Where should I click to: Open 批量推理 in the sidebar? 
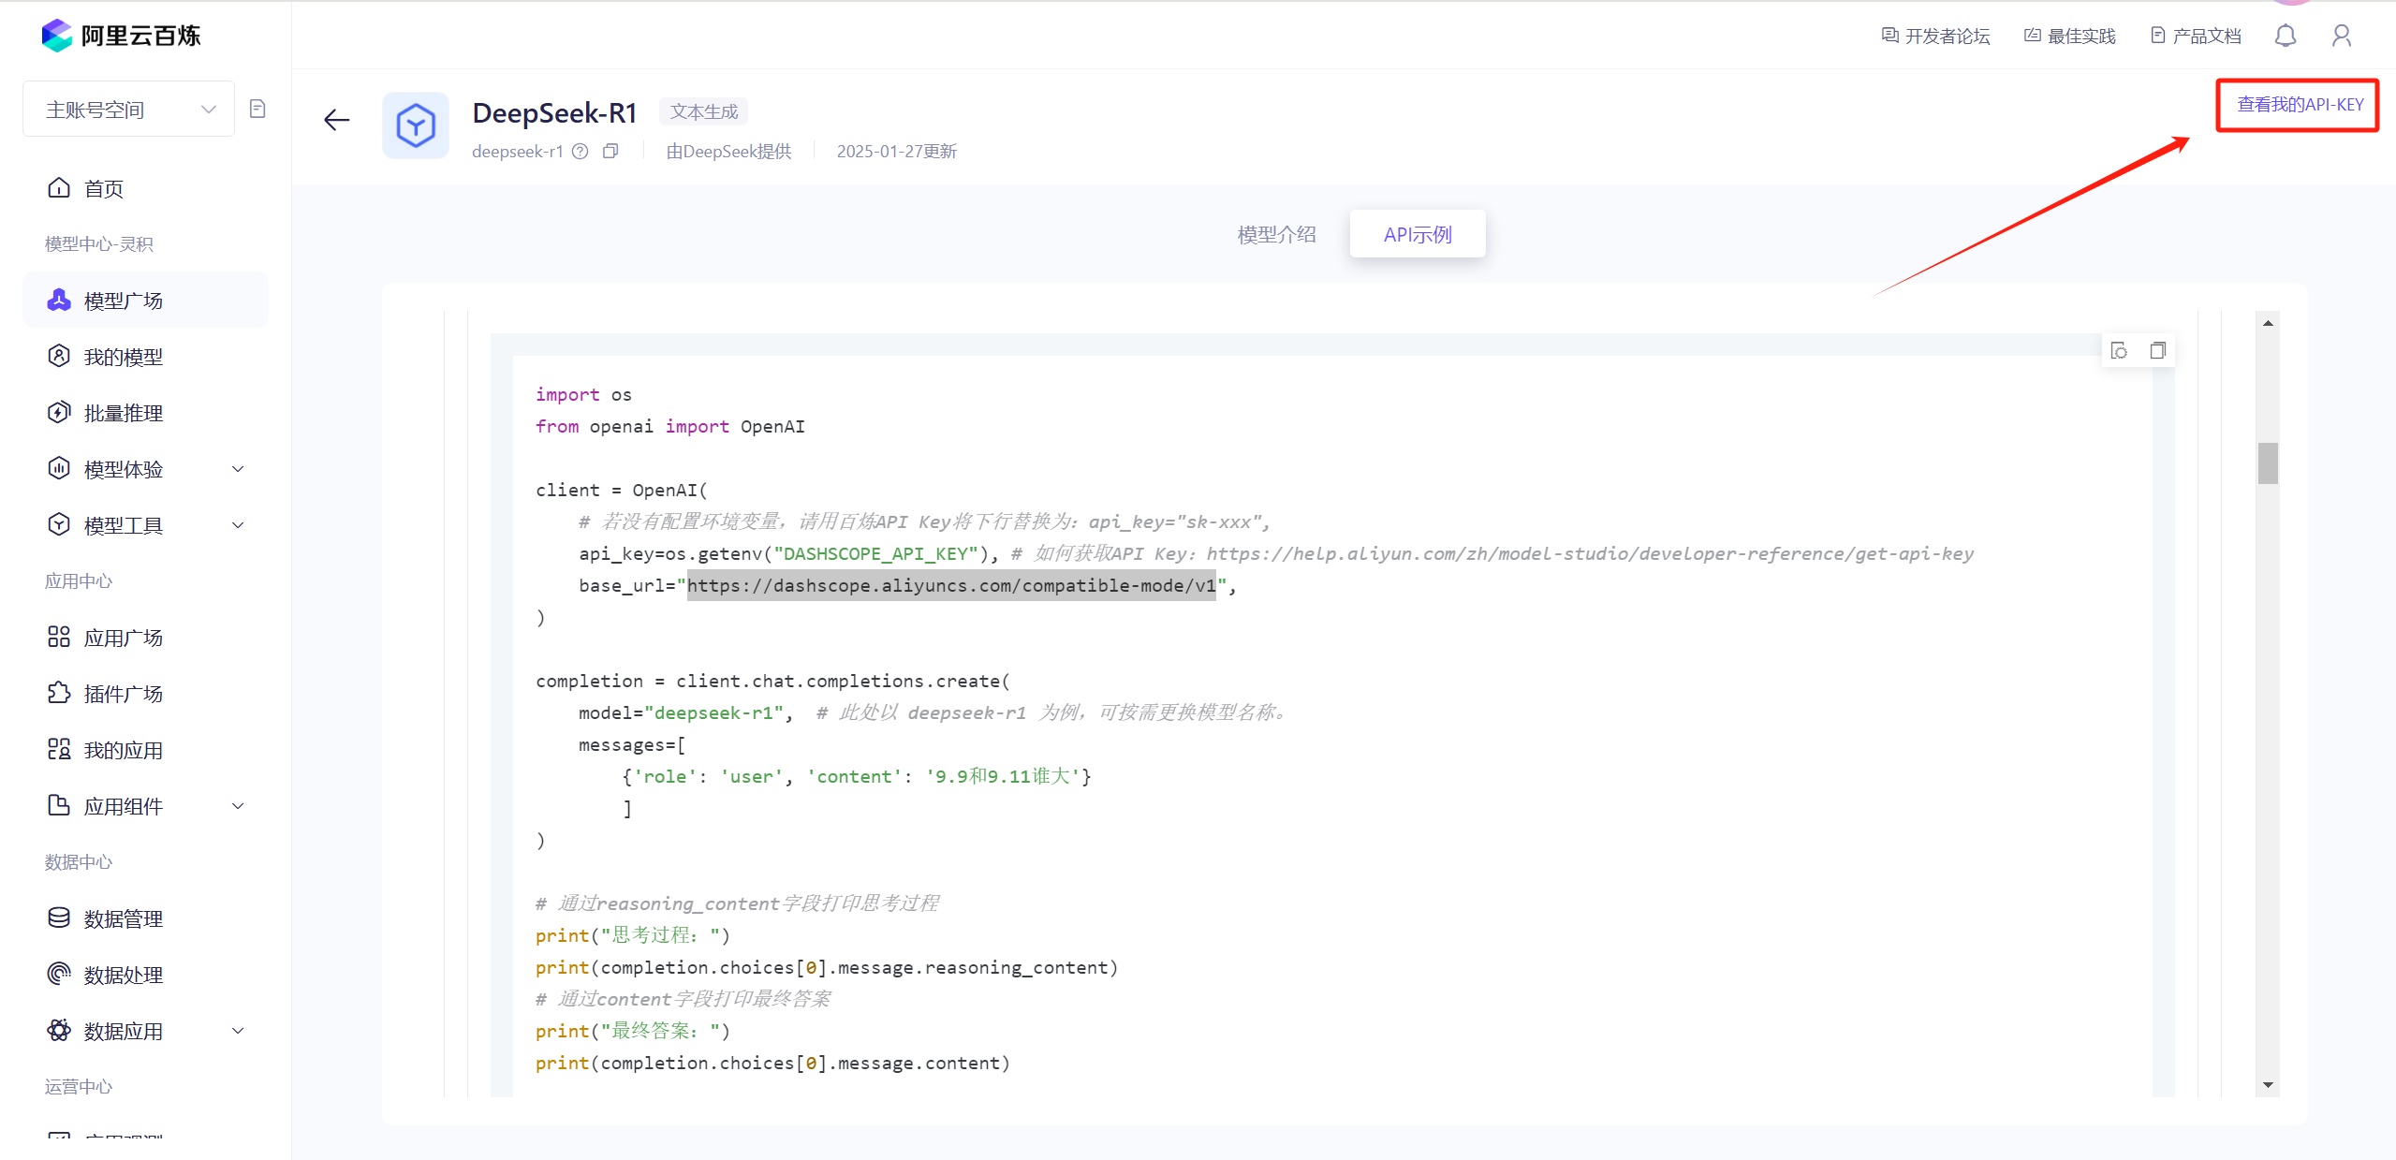coord(123,413)
